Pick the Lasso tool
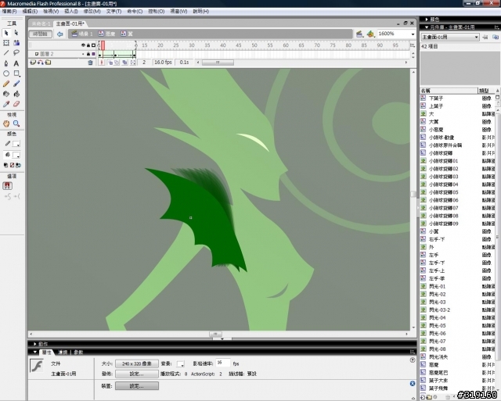Screen dimensions: 501x401 click(x=16, y=53)
